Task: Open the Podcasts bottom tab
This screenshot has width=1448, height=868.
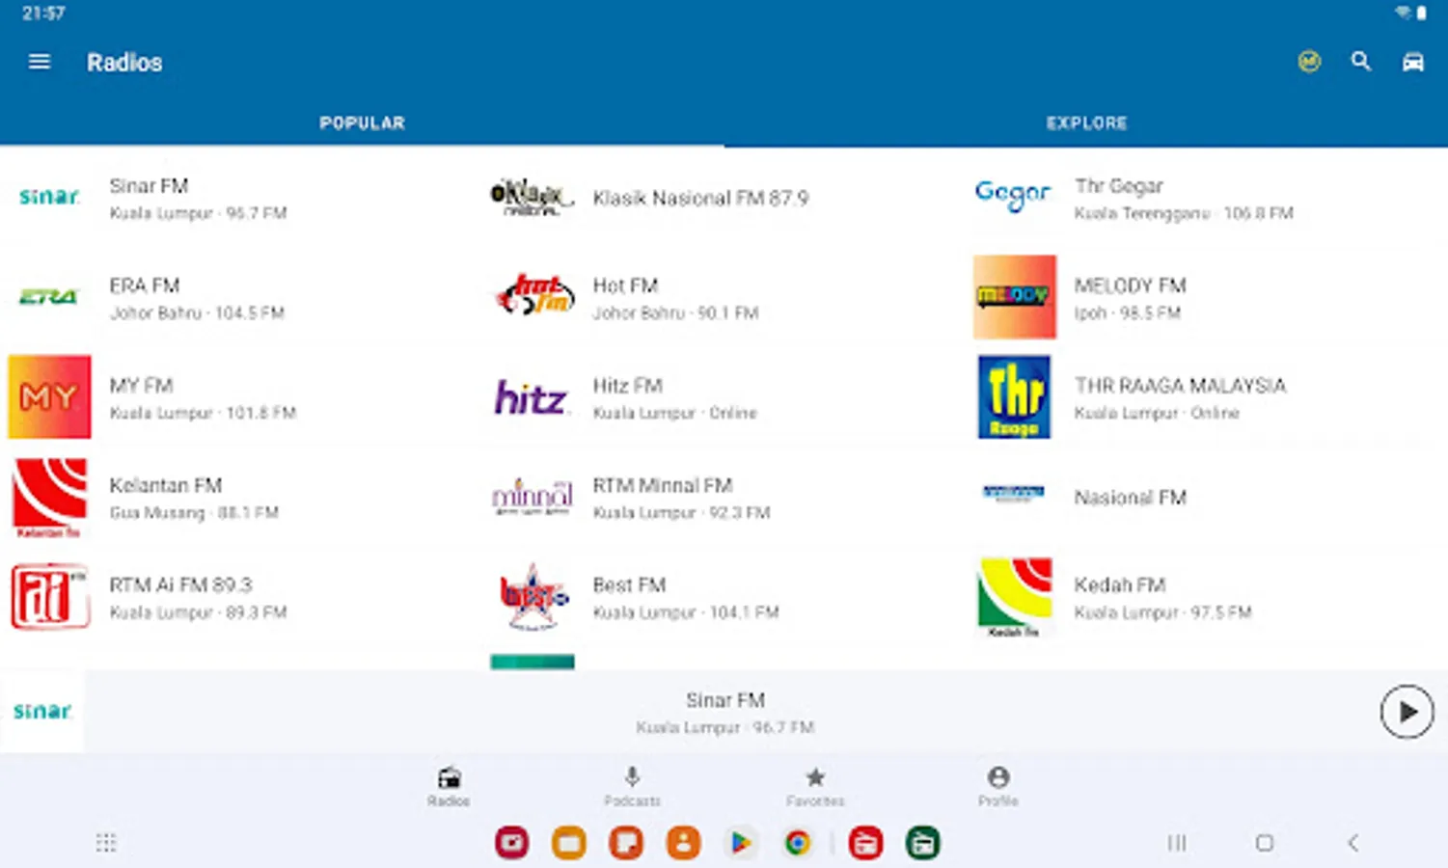Action: (x=632, y=786)
